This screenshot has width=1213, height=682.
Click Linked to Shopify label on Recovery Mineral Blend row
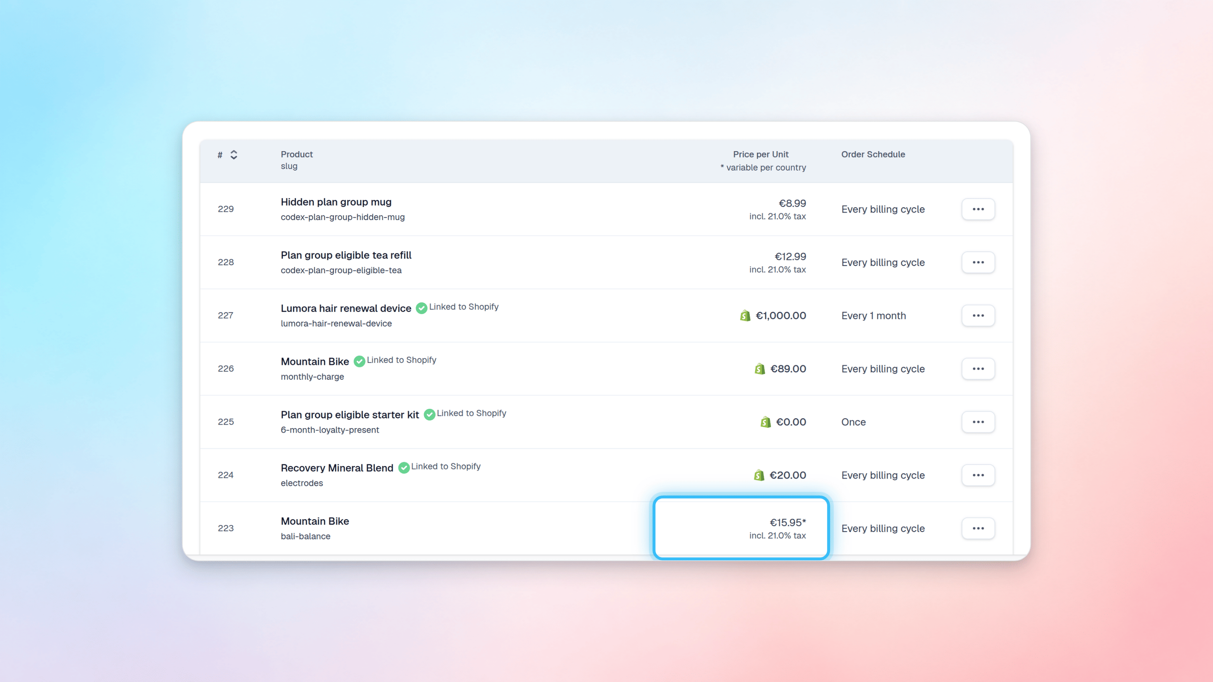coord(446,466)
